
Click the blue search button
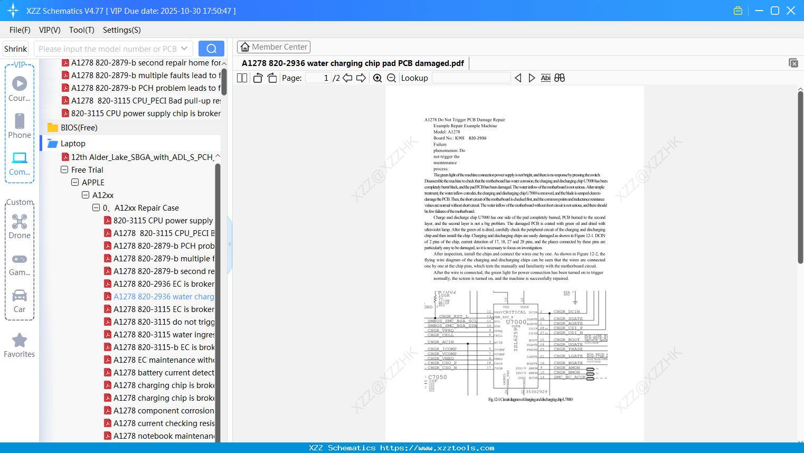[211, 49]
